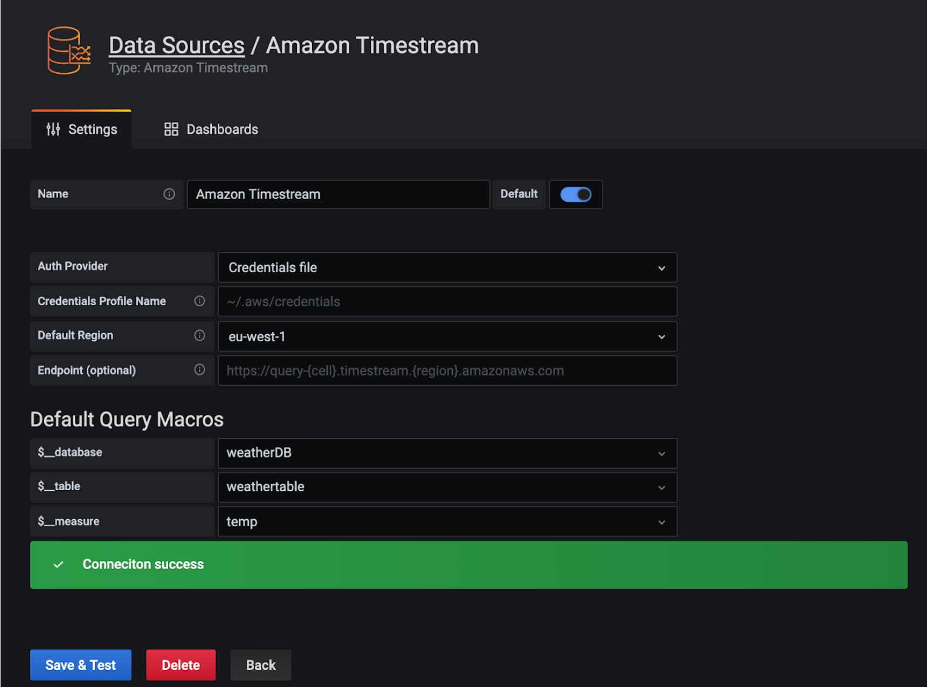Expand the $__database weatherDB dropdown
The image size is (927, 687).
(x=447, y=453)
